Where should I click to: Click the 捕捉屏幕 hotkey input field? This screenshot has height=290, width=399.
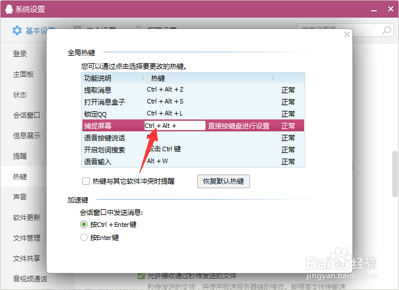(175, 126)
